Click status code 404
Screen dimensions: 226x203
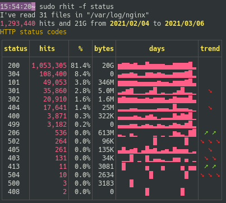click(14, 108)
